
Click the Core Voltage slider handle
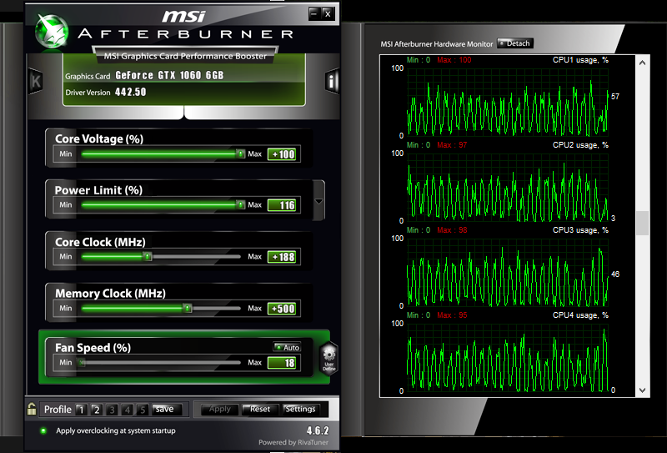[241, 154]
